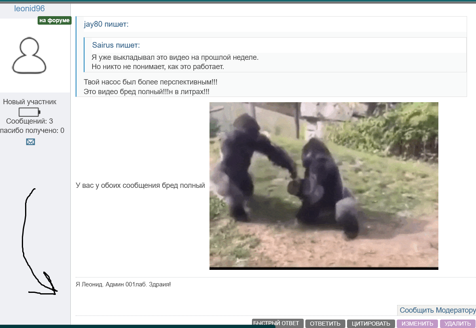This screenshot has height=328, width=476.
Task: Open leonid96 user profile link
Action: tap(29, 8)
